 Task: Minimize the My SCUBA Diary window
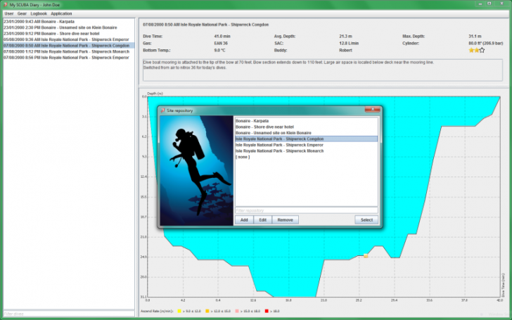pyautogui.click(x=480, y=4)
